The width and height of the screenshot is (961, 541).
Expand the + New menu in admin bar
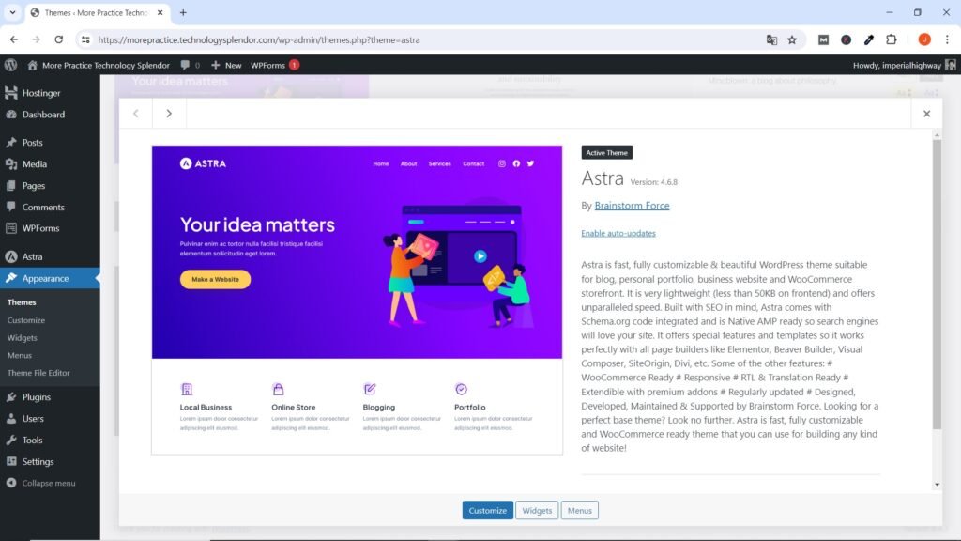coord(225,64)
